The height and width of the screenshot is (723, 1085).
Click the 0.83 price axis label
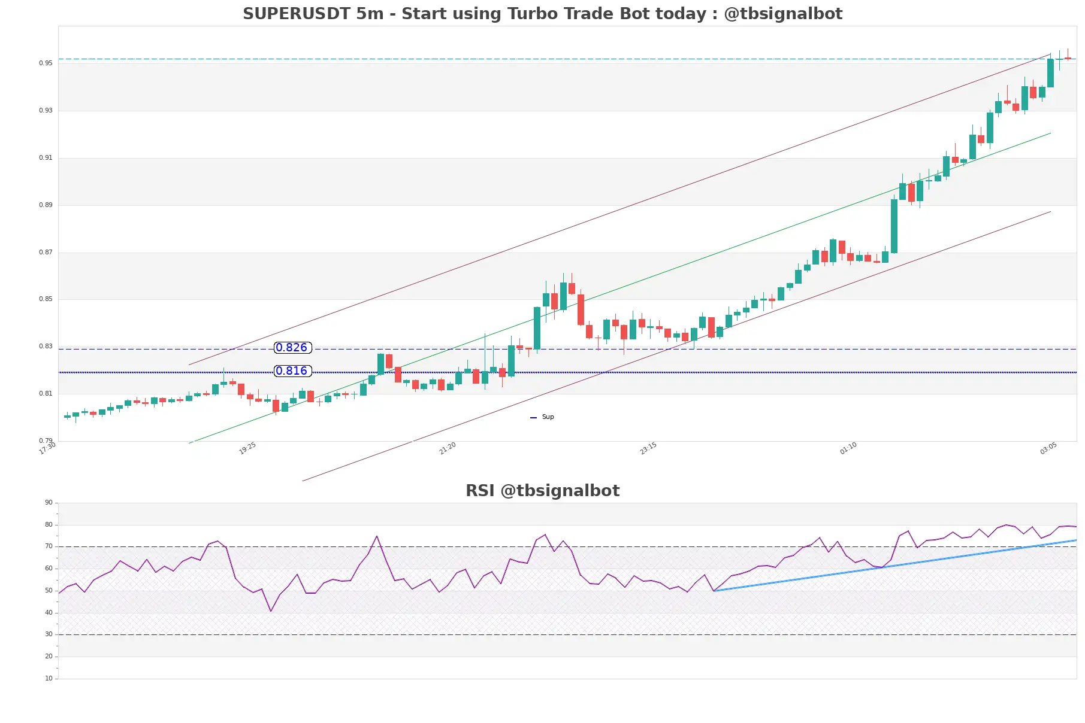[x=46, y=346]
